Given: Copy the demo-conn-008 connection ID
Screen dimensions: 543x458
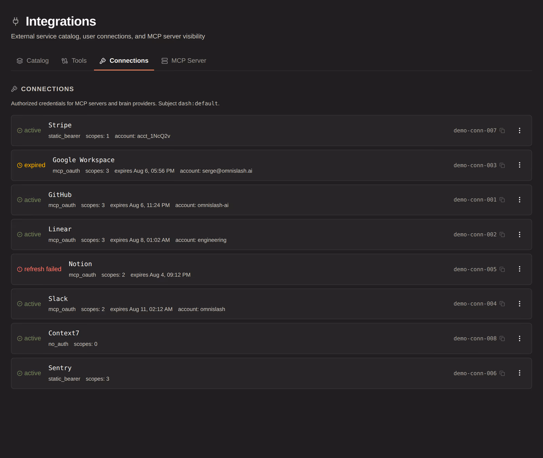Looking at the screenshot, I should (502, 339).
